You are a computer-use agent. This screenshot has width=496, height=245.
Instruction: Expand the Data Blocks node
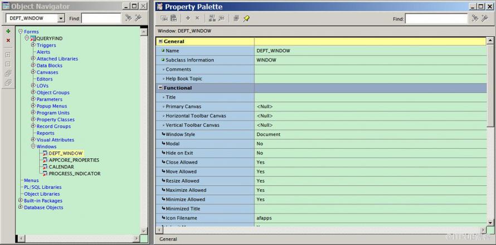pyautogui.click(x=33, y=65)
